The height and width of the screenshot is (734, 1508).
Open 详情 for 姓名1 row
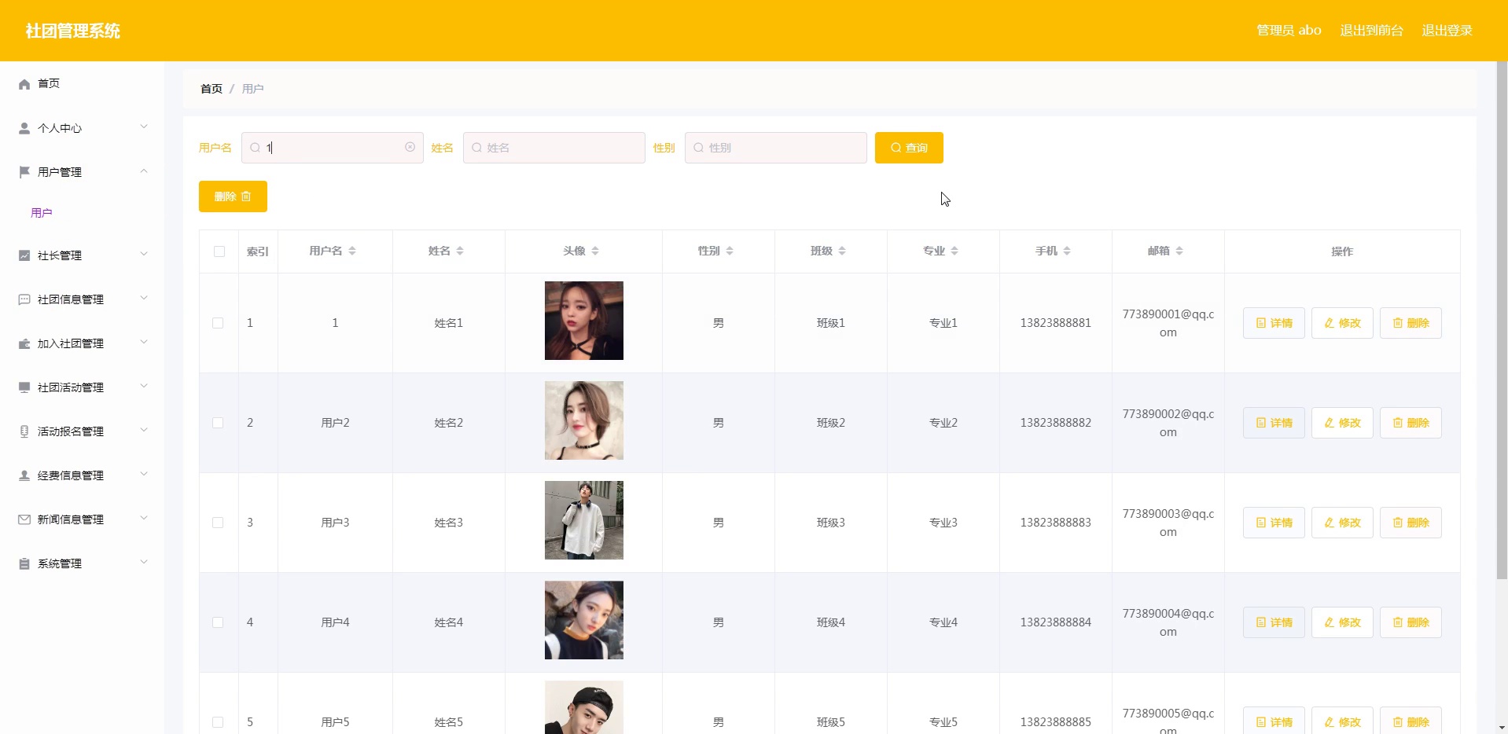point(1274,323)
